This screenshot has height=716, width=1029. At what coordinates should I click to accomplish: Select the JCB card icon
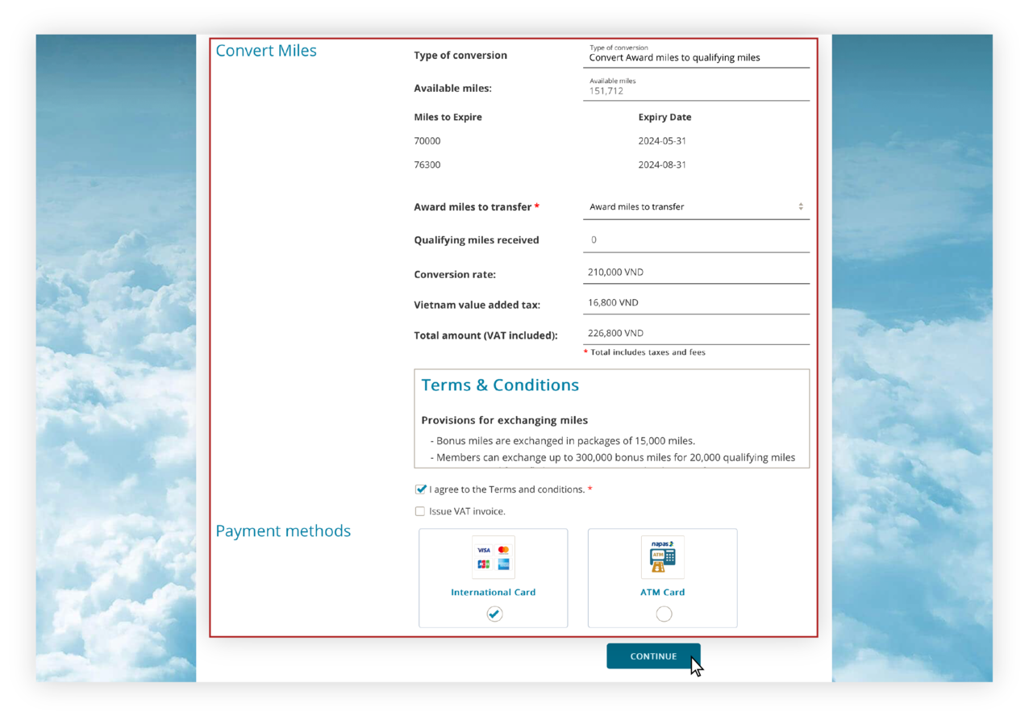click(483, 564)
